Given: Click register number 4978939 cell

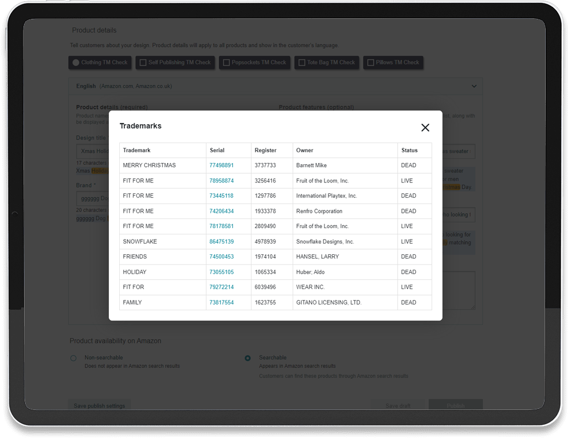Looking at the screenshot, I should 272,241.
